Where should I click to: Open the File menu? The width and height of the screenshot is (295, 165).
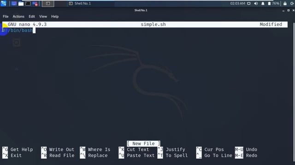coord(6,16)
